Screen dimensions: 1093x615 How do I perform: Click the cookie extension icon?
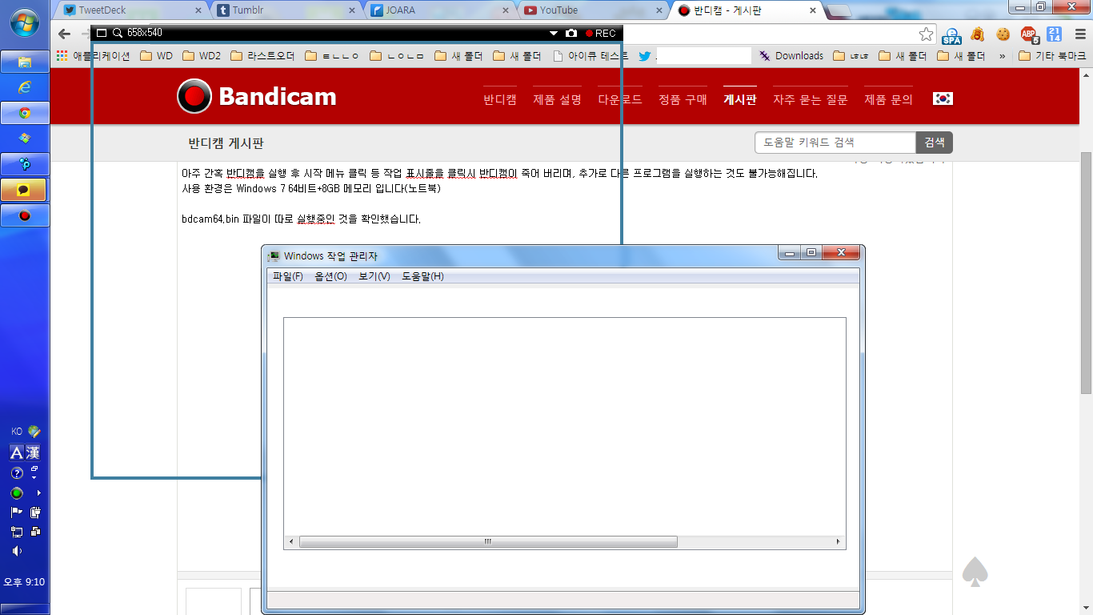pos(1003,34)
